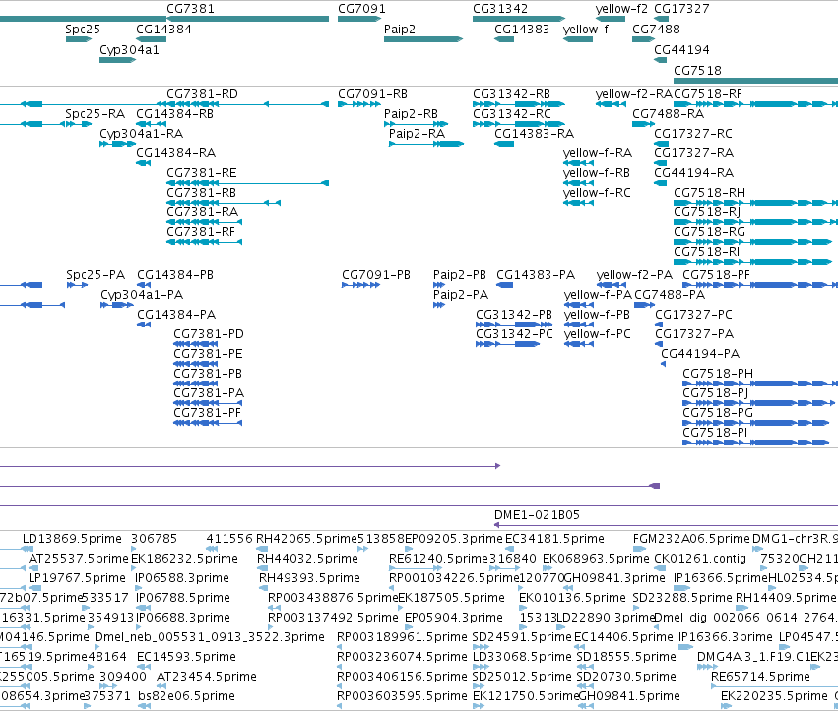The width and height of the screenshot is (838, 711).
Task: Click the "Spc25-PA" protein label
Action: coord(96,275)
